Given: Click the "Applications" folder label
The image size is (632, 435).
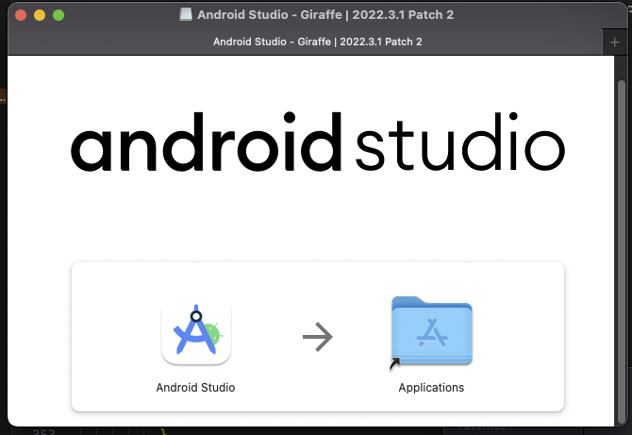Looking at the screenshot, I should [x=431, y=388].
